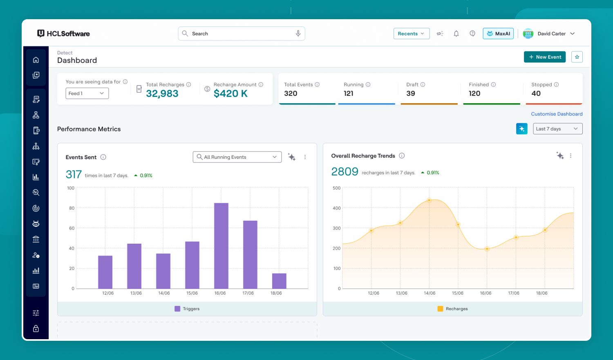This screenshot has height=360, width=613.
Task: Click the AI sparkle icon in Events Sent card
Action: click(x=292, y=157)
